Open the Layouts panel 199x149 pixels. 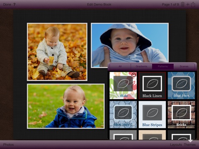[176, 144]
